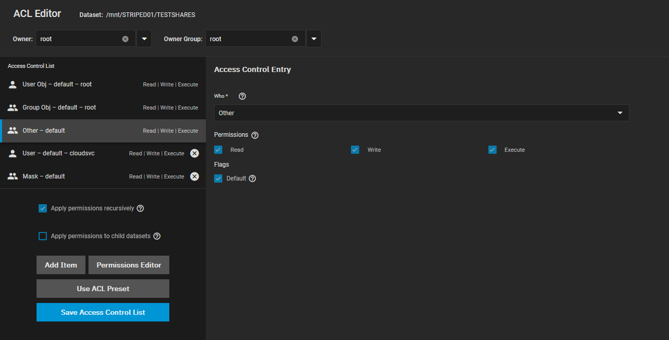Enable Apply permissions to child datasets

click(x=43, y=236)
